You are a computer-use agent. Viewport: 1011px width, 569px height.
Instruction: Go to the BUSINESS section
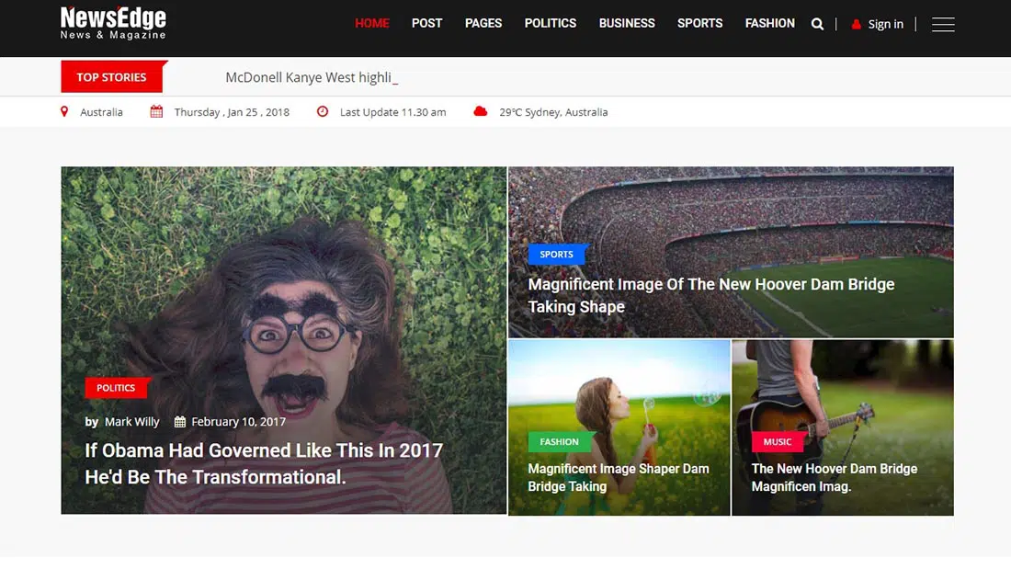pyautogui.click(x=627, y=23)
